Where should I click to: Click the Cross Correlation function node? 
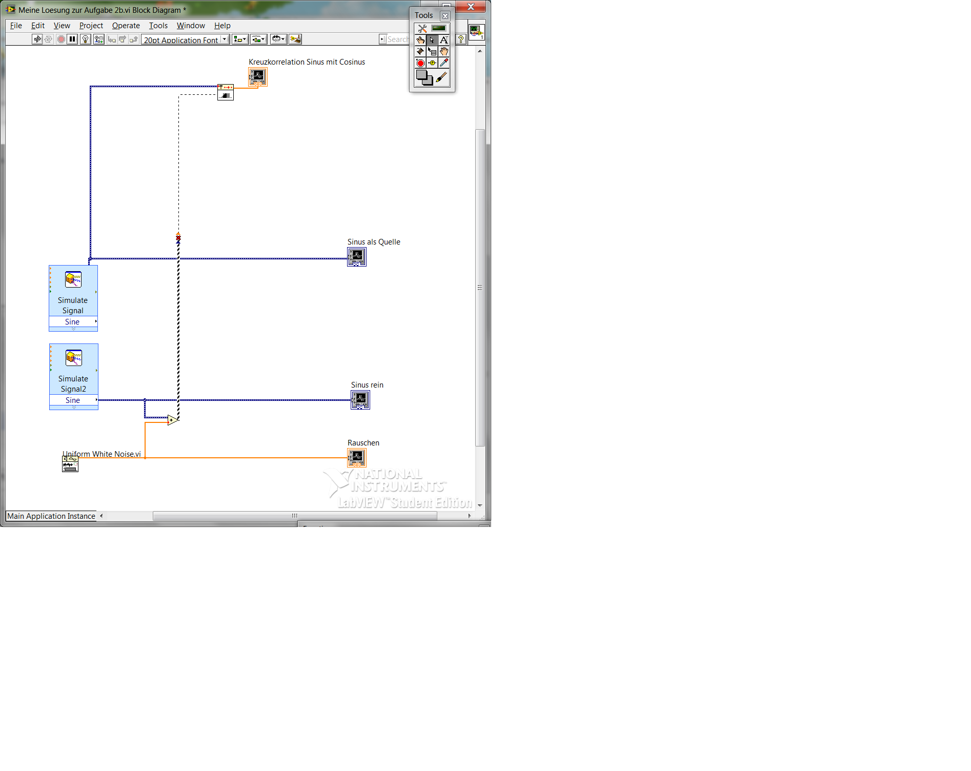click(226, 92)
